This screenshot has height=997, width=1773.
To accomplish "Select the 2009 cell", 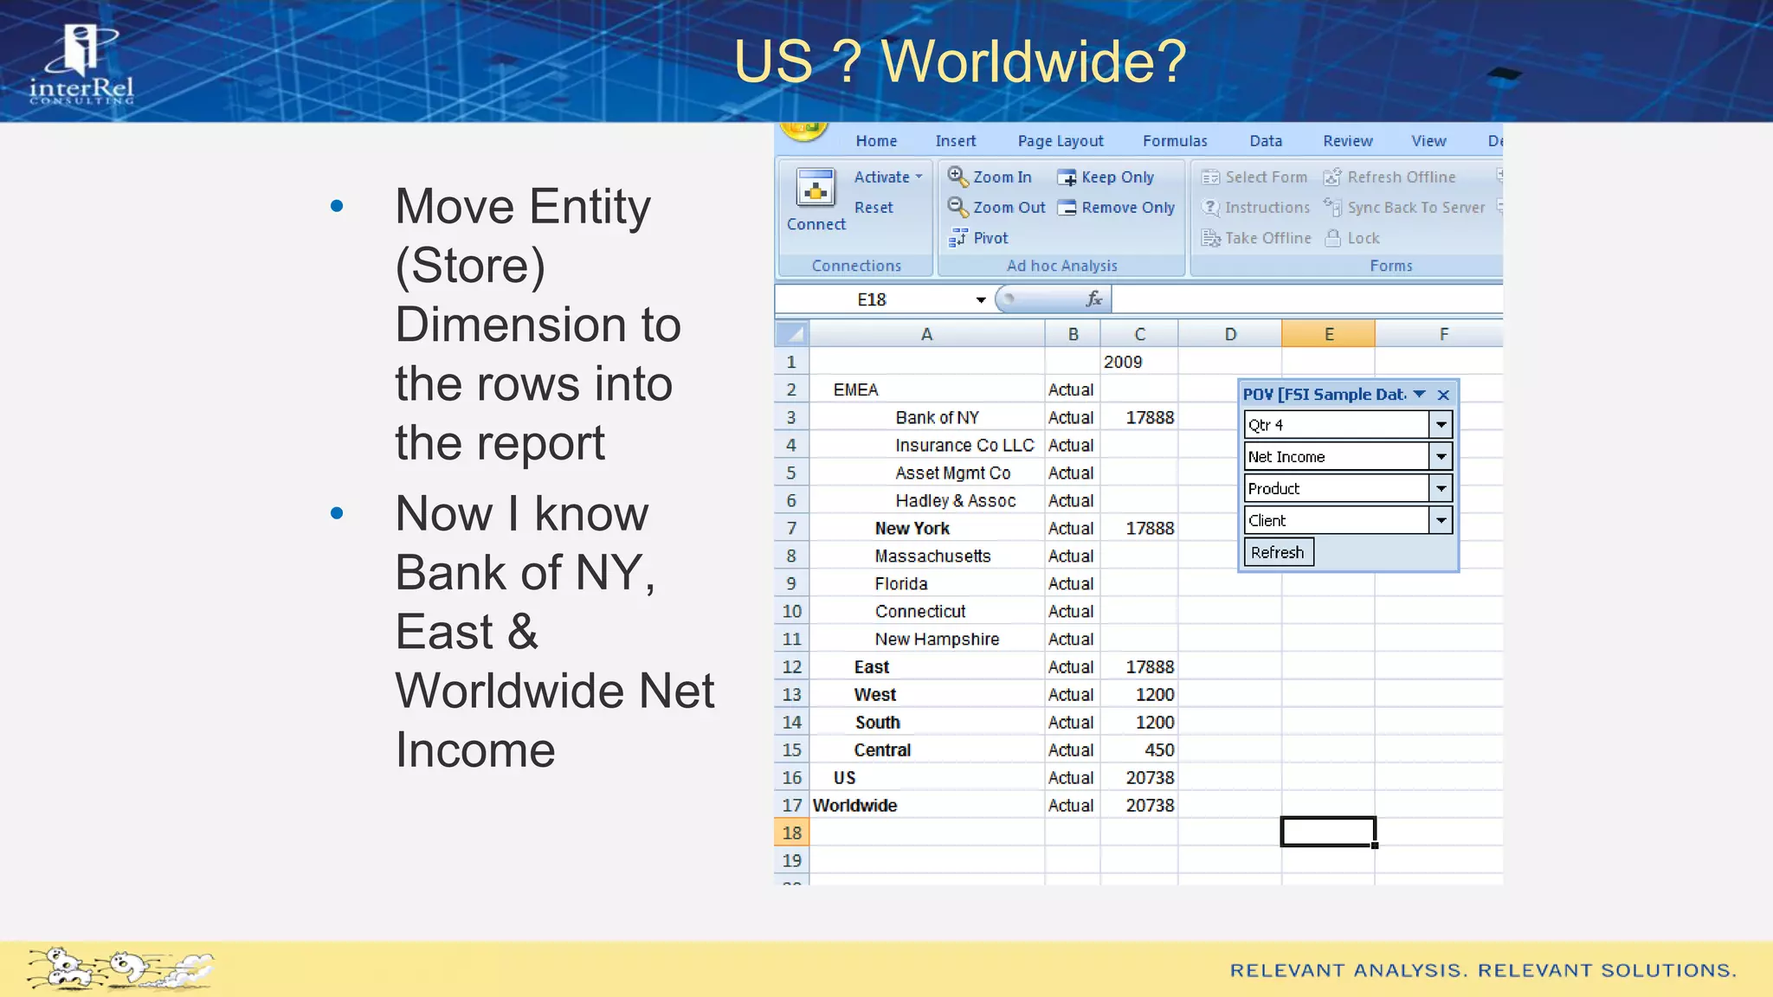I will (x=1139, y=362).
